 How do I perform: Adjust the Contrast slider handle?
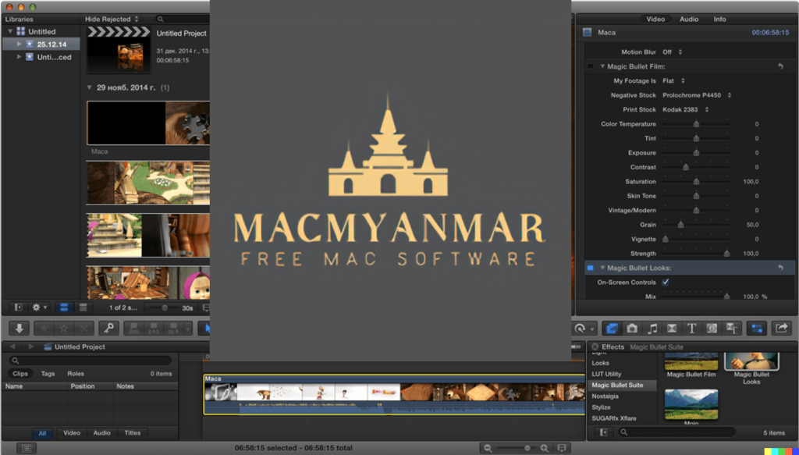[686, 167]
